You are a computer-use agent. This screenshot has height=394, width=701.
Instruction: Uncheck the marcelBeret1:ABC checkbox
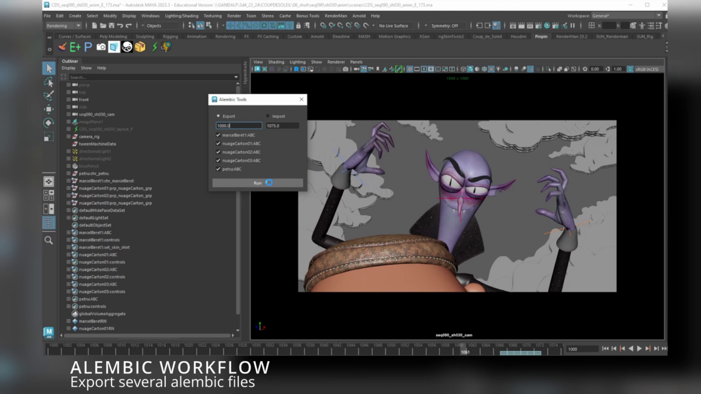218,135
